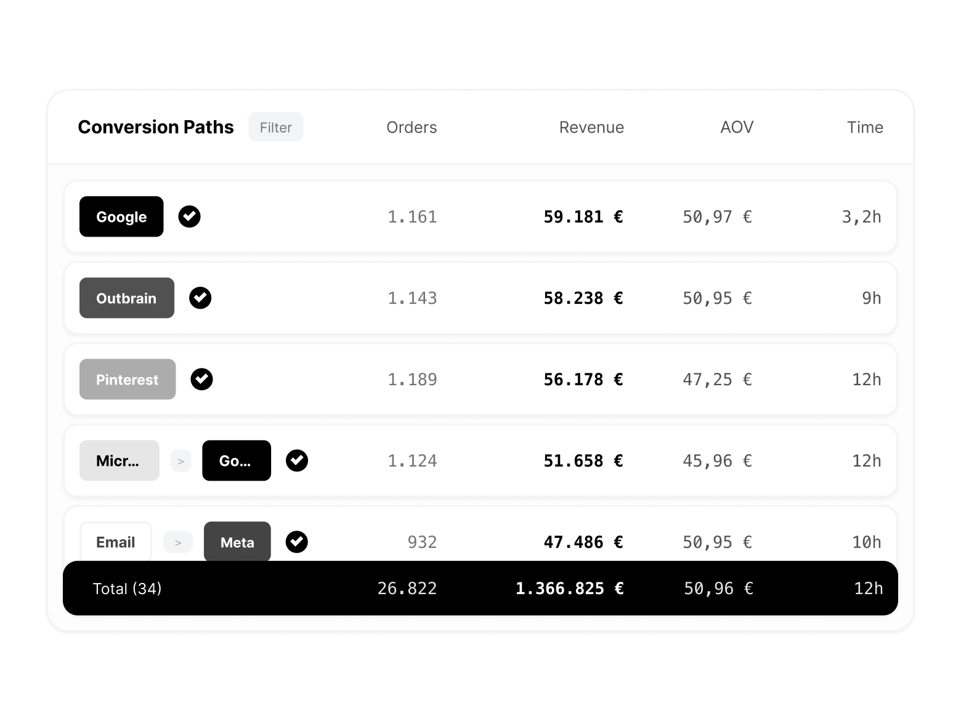
Task: Select the Pinterest channel tag
Action: click(128, 379)
